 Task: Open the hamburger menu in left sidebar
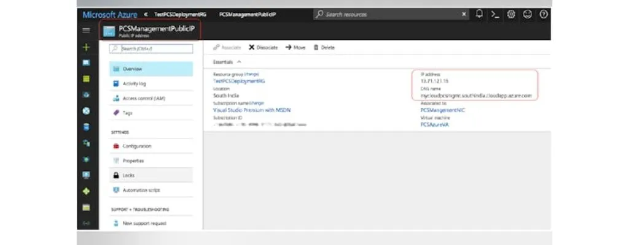(x=86, y=31)
